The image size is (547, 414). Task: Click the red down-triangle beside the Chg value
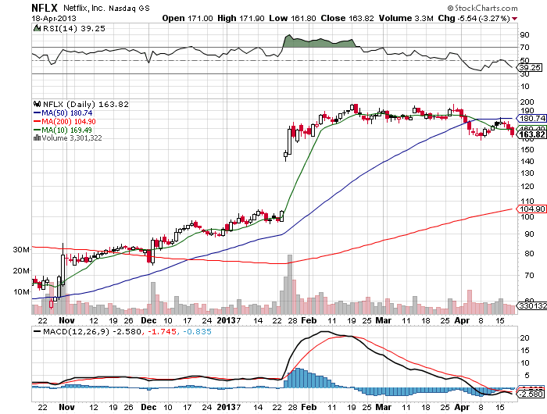tap(514, 19)
